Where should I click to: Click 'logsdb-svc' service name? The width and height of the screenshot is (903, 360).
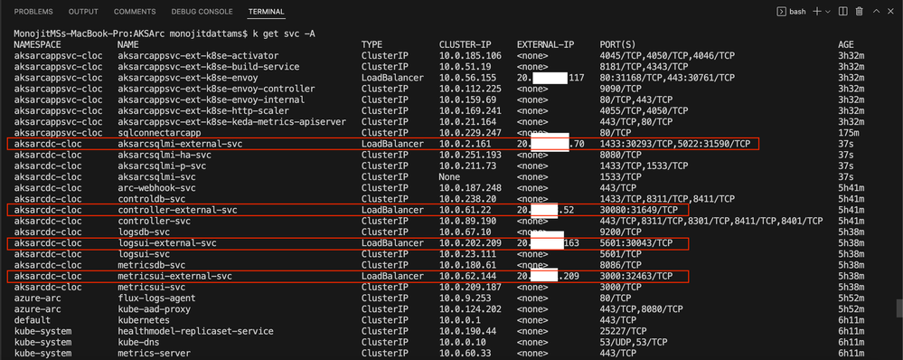point(144,232)
